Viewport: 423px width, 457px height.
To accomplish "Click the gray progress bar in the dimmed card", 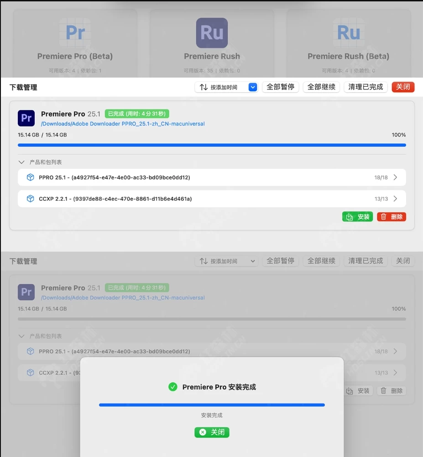I will (x=212, y=319).
